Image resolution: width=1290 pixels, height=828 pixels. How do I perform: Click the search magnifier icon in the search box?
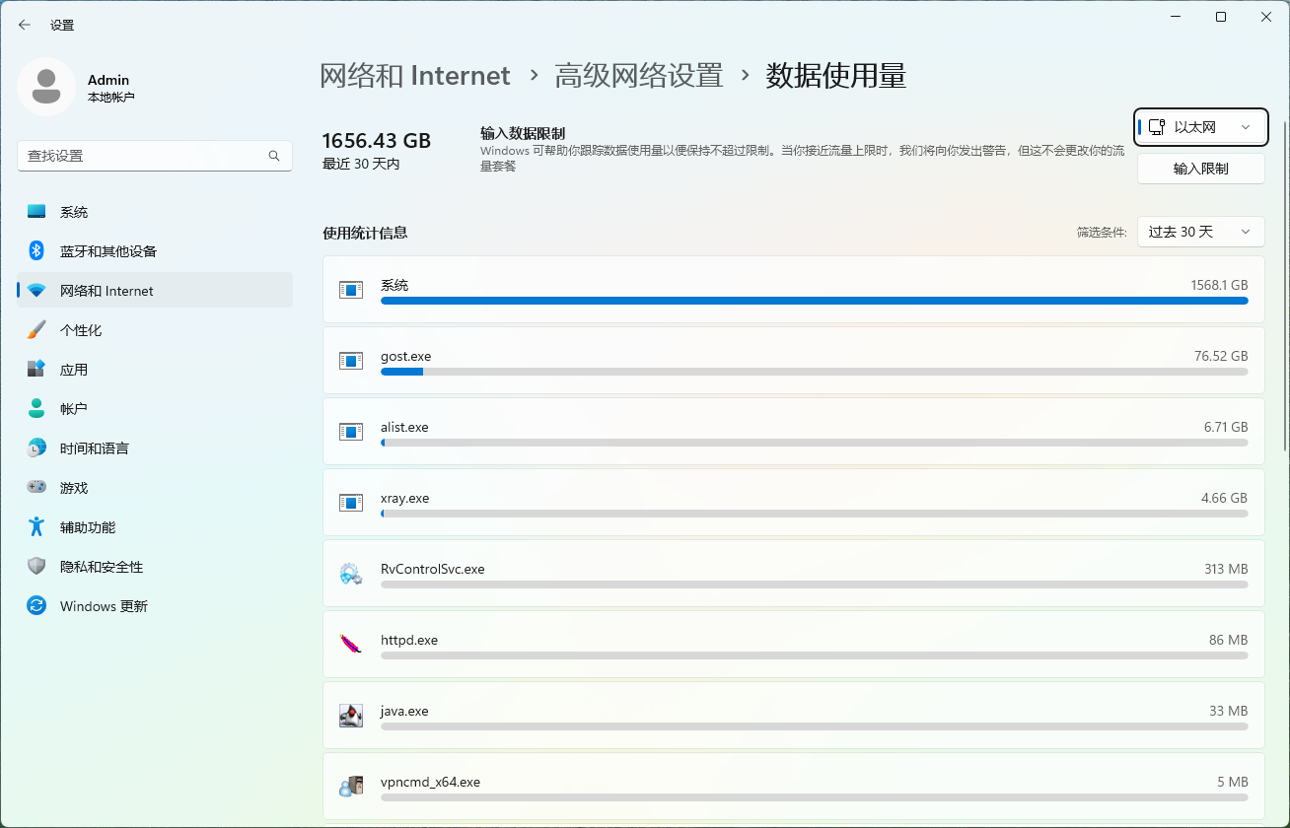point(274,156)
